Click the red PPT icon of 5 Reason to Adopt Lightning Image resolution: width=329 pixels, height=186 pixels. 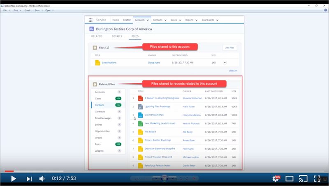pos(140,98)
